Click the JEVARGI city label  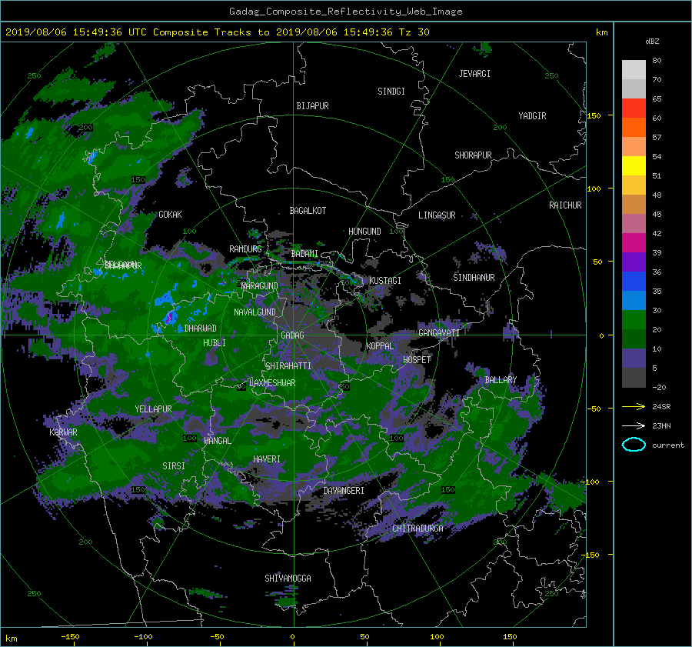(475, 73)
